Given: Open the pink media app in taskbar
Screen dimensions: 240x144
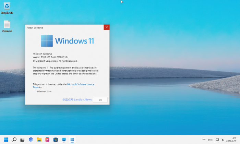Looking at the screenshot, I should (x=47, y=140).
